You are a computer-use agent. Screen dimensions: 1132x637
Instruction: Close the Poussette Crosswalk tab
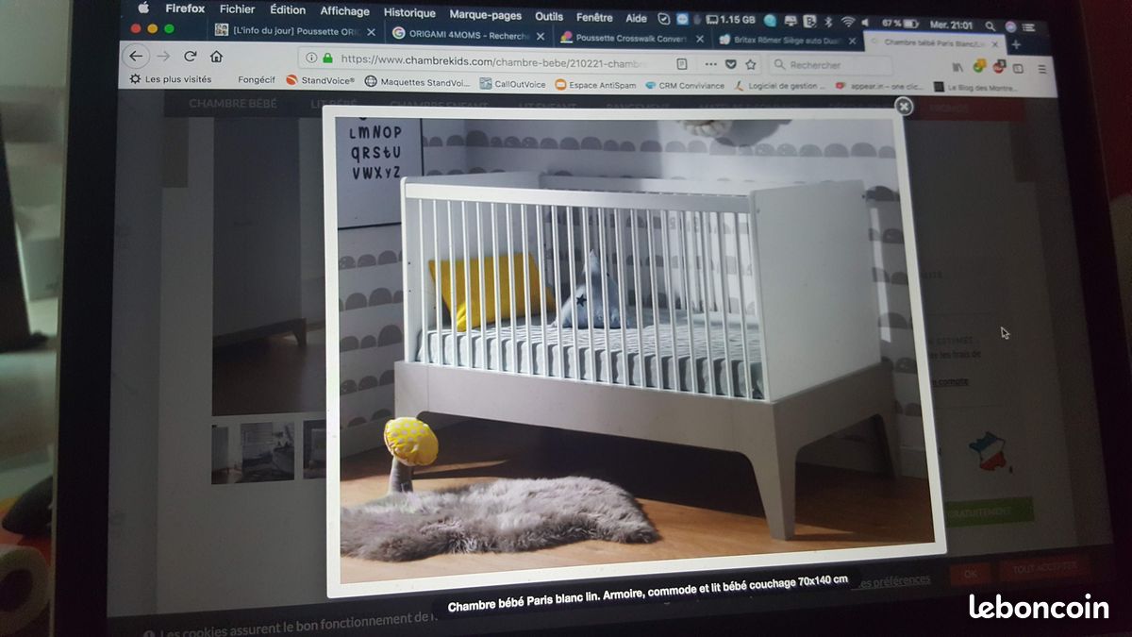tap(700, 39)
